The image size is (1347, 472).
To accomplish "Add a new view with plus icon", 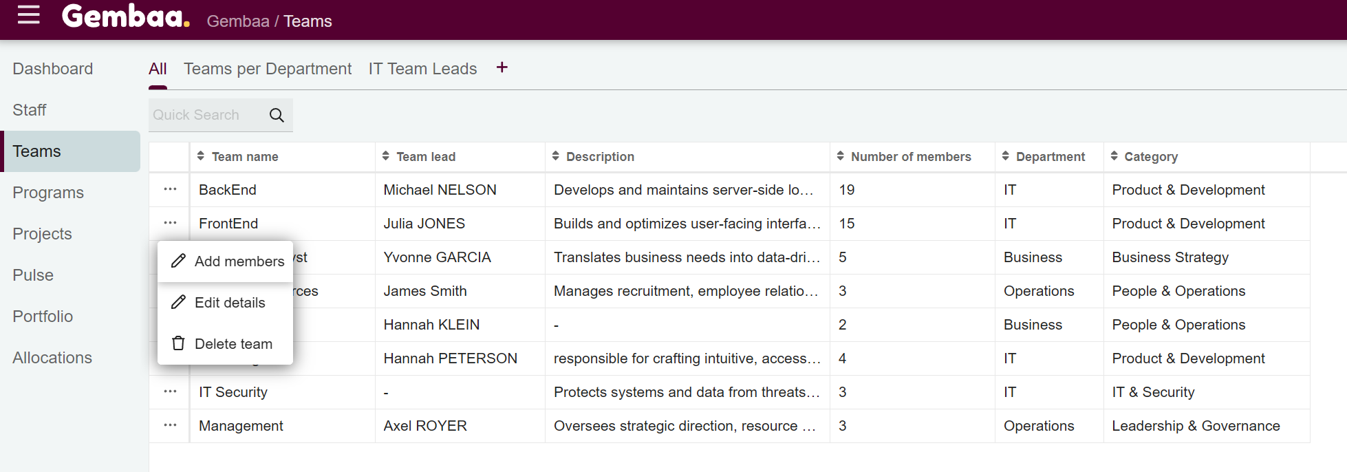I will 502,67.
